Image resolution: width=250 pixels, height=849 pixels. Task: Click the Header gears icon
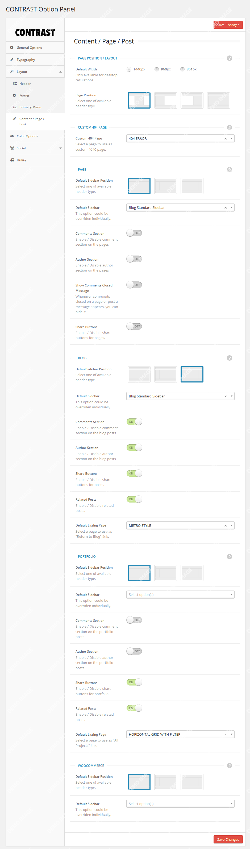pos(15,83)
